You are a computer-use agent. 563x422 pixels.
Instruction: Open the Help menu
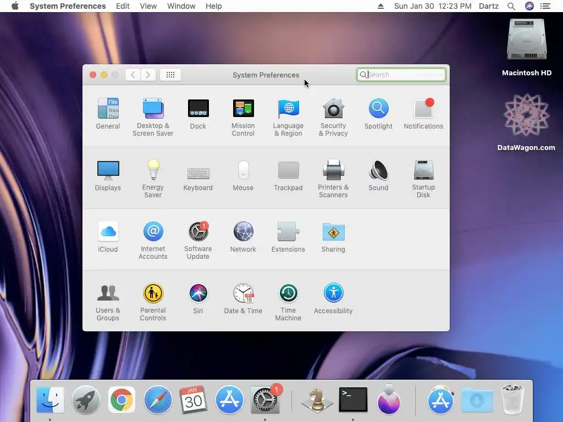[214, 6]
